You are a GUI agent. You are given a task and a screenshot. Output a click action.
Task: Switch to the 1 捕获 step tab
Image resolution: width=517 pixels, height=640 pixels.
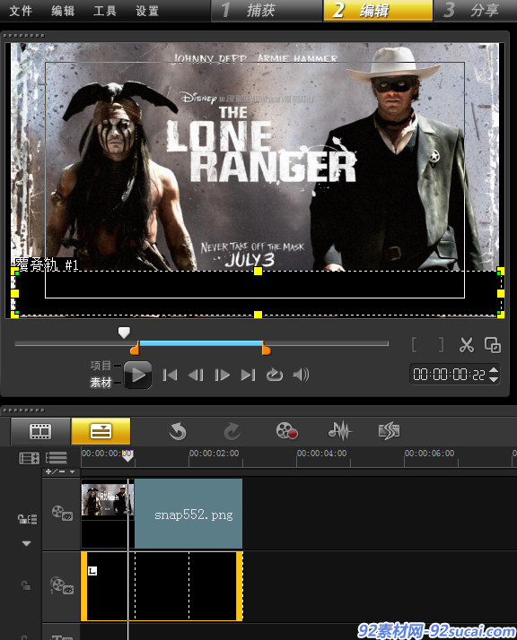coord(267,11)
